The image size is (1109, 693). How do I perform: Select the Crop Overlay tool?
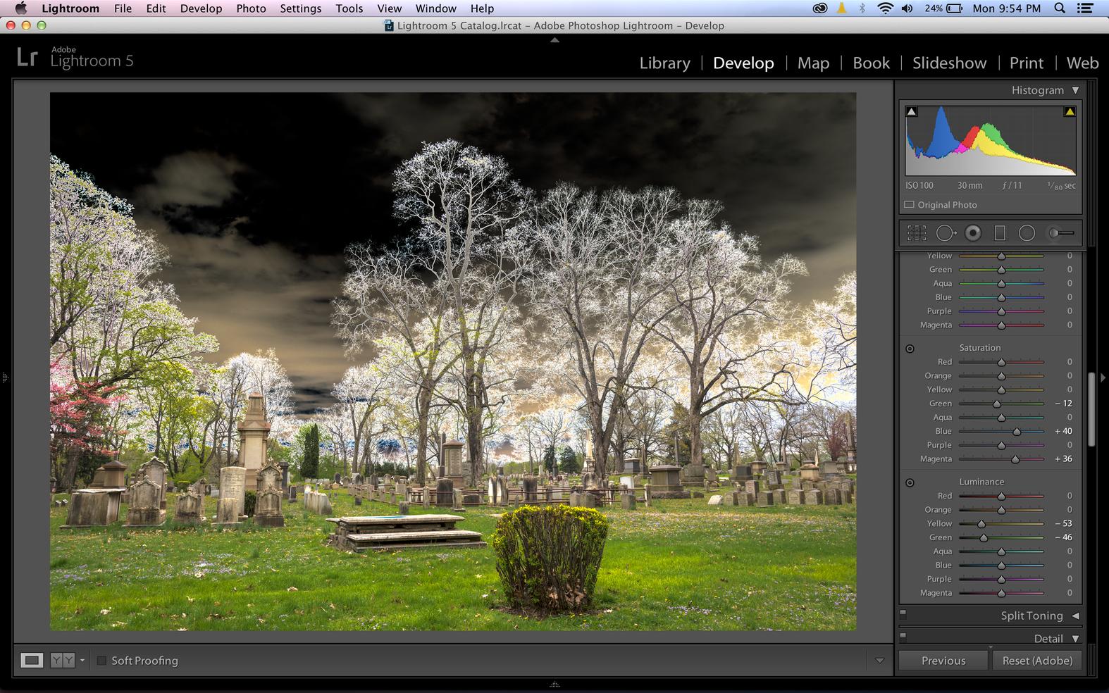pyautogui.click(x=916, y=233)
